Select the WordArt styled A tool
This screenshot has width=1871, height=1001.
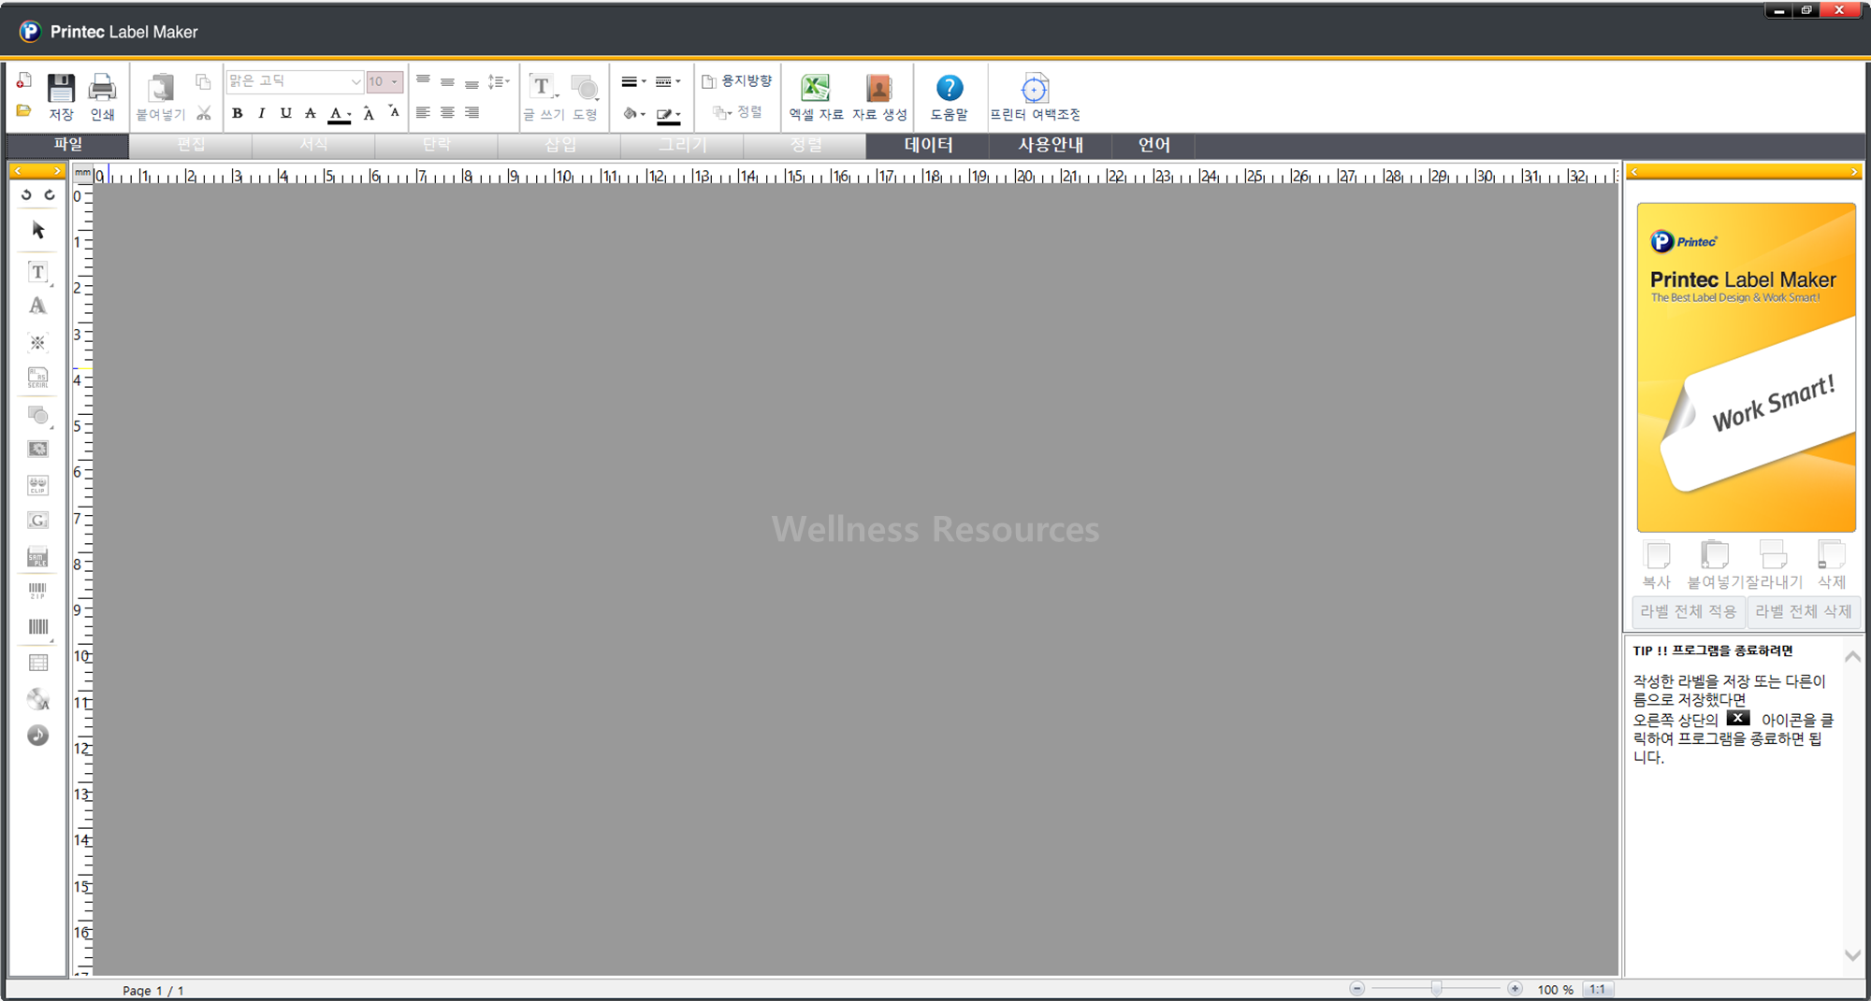click(x=37, y=306)
